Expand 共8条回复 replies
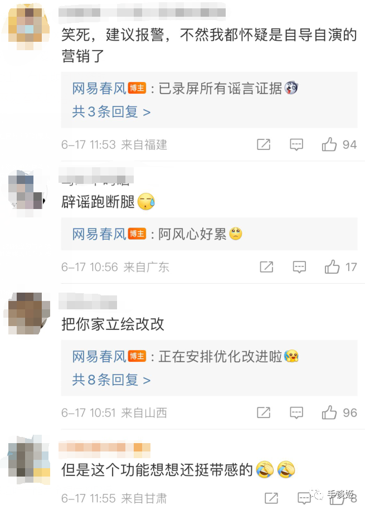The width and height of the screenshot is (365, 510). coord(111,380)
